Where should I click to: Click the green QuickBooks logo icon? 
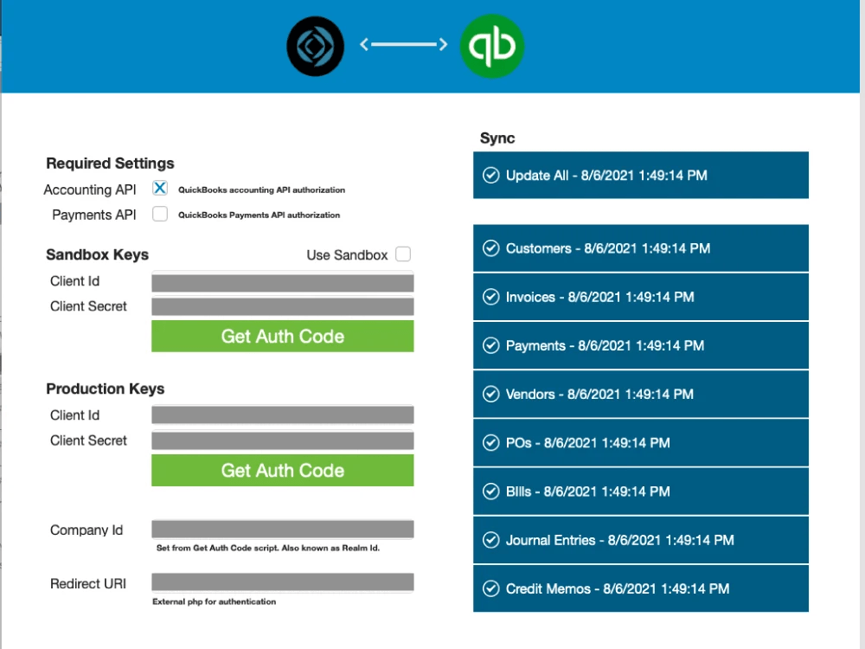(x=491, y=46)
